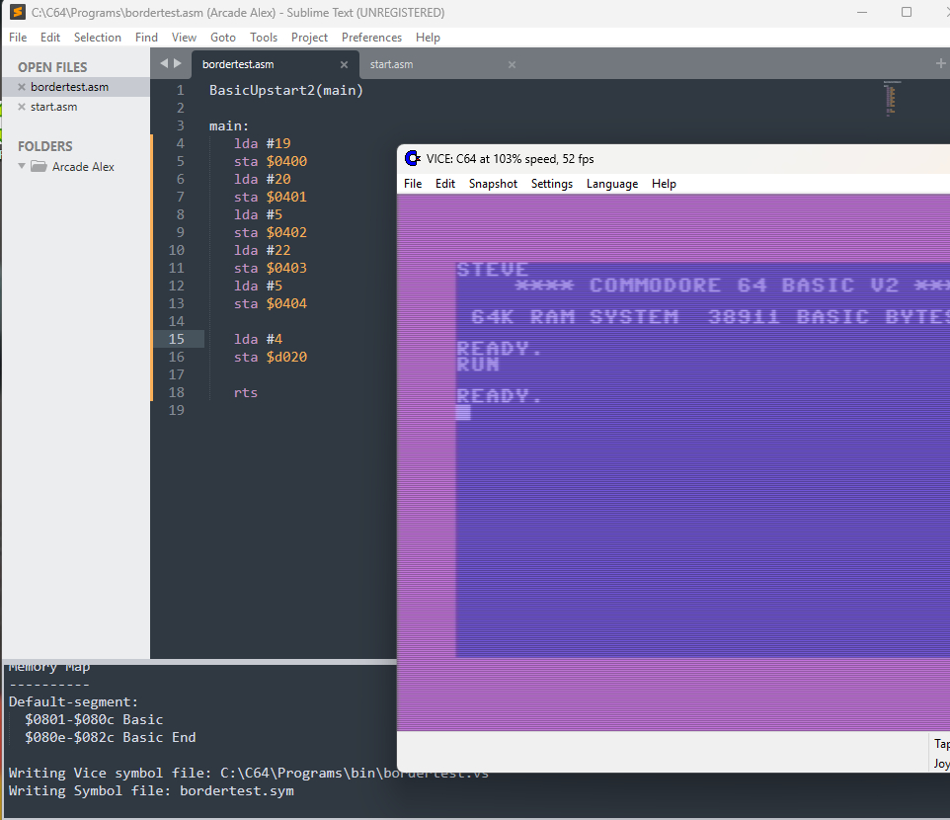Close bordertest.asm in the Open Files sidebar
Image resolution: width=950 pixels, height=820 pixels.
pyautogui.click(x=22, y=88)
